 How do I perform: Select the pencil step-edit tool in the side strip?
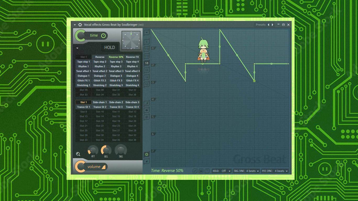tap(147, 103)
